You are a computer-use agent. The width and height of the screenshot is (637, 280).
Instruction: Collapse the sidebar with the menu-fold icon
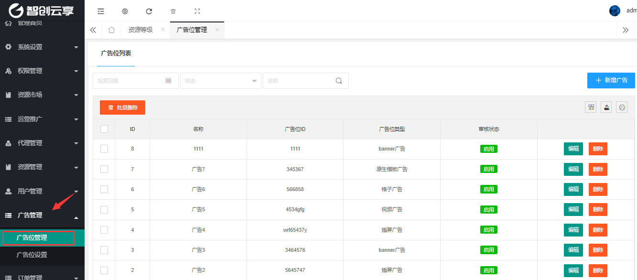(101, 11)
